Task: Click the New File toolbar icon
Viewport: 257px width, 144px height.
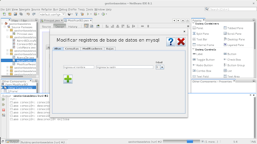Action: point(4,14)
